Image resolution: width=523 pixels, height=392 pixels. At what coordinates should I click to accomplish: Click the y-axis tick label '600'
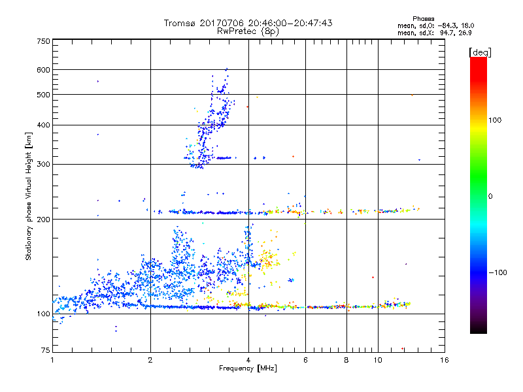coord(44,70)
